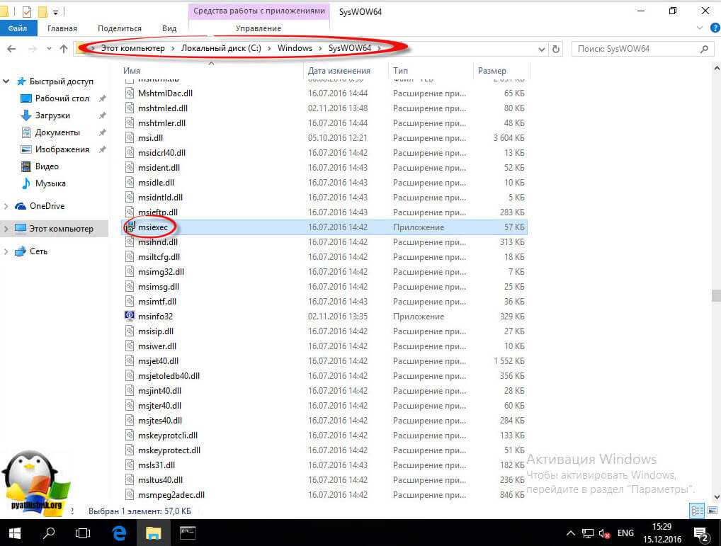
Task: Open the address bar history dropdown
Action: (x=541, y=49)
